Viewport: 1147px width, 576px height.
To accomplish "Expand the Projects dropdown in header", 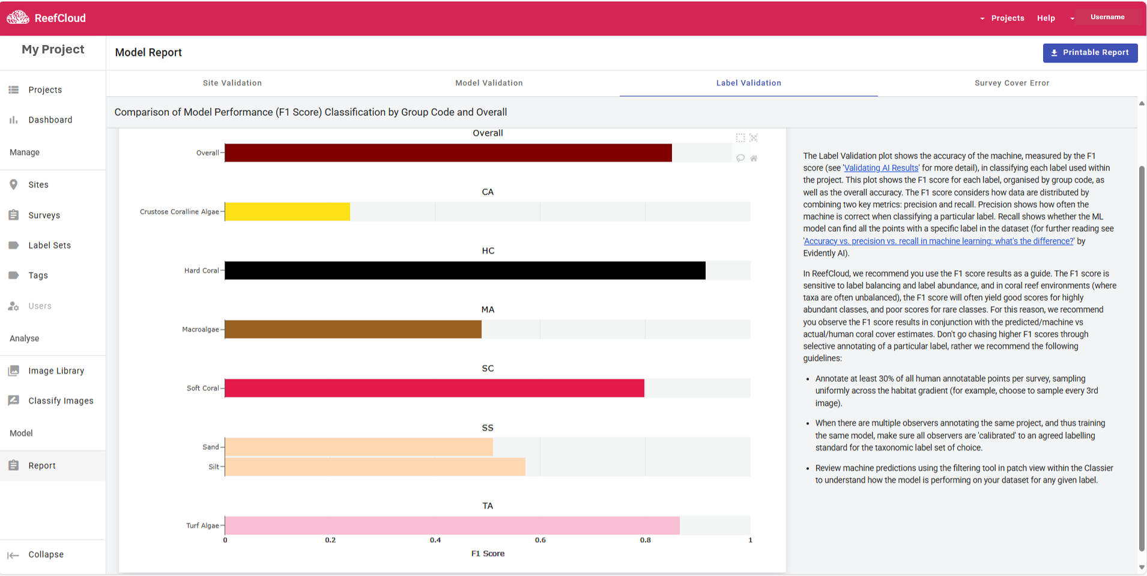I will pos(1002,18).
